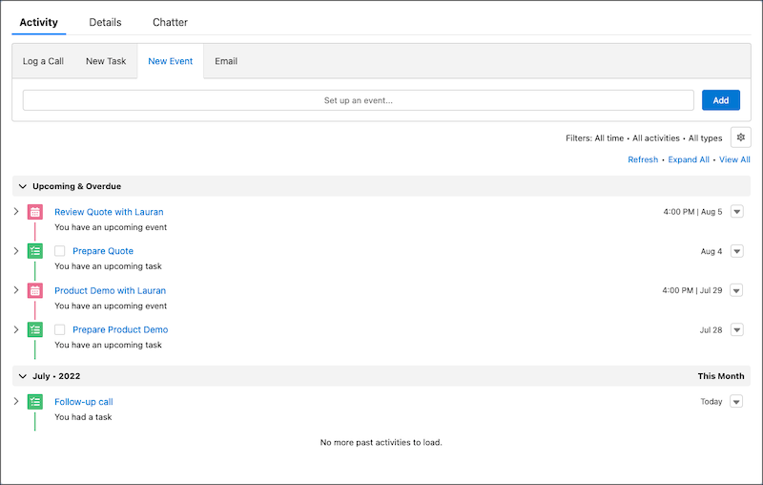Mark Prepare Product Demo task complete

(60, 329)
